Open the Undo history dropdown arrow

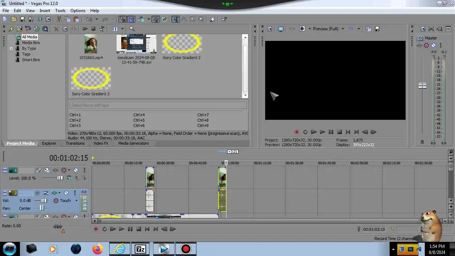tap(97, 19)
